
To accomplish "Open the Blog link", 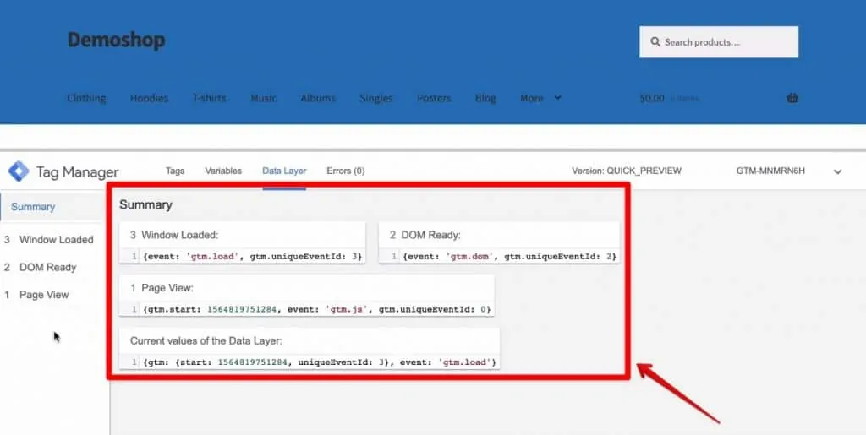I will coord(485,98).
